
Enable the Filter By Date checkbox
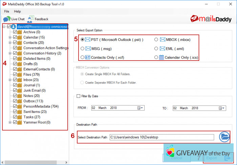[79, 96]
